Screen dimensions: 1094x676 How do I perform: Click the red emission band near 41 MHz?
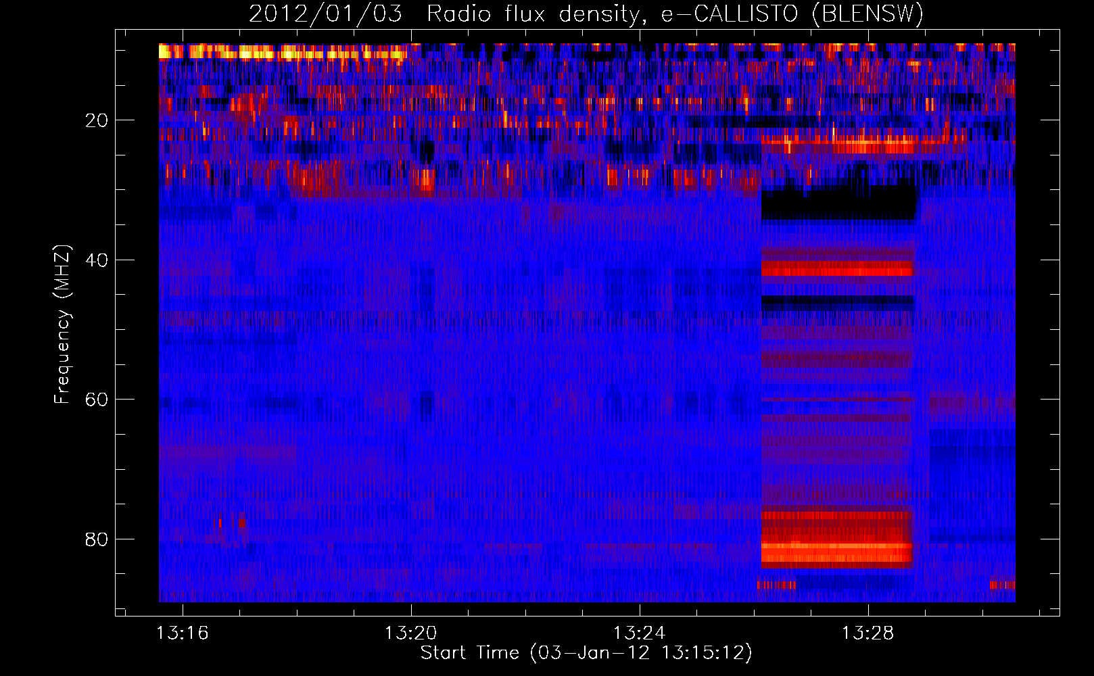(837, 268)
